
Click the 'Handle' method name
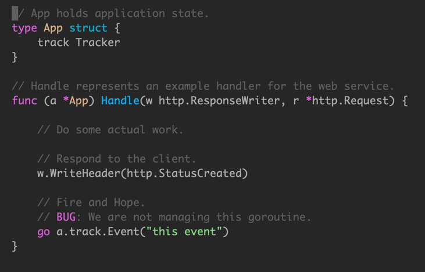point(120,100)
